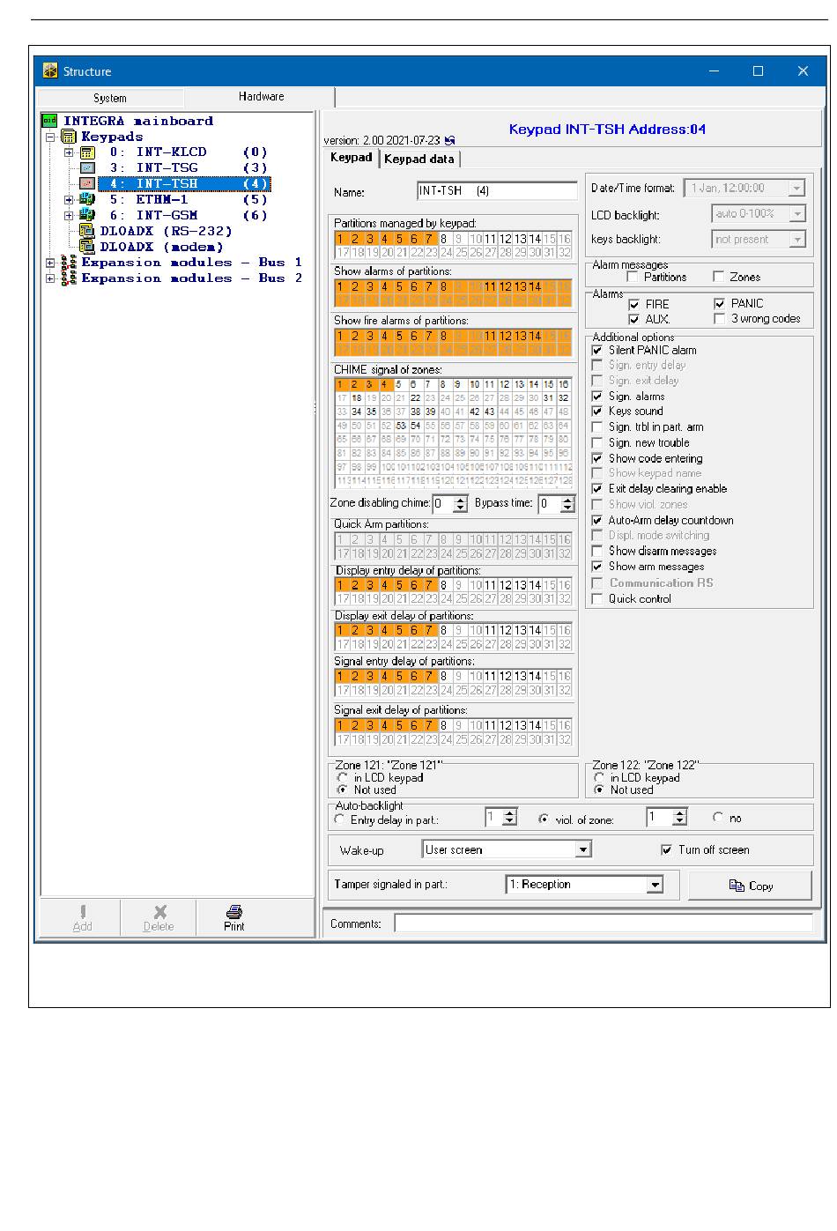
Task: Switch to the Keypad data tab
Action: click(x=419, y=159)
